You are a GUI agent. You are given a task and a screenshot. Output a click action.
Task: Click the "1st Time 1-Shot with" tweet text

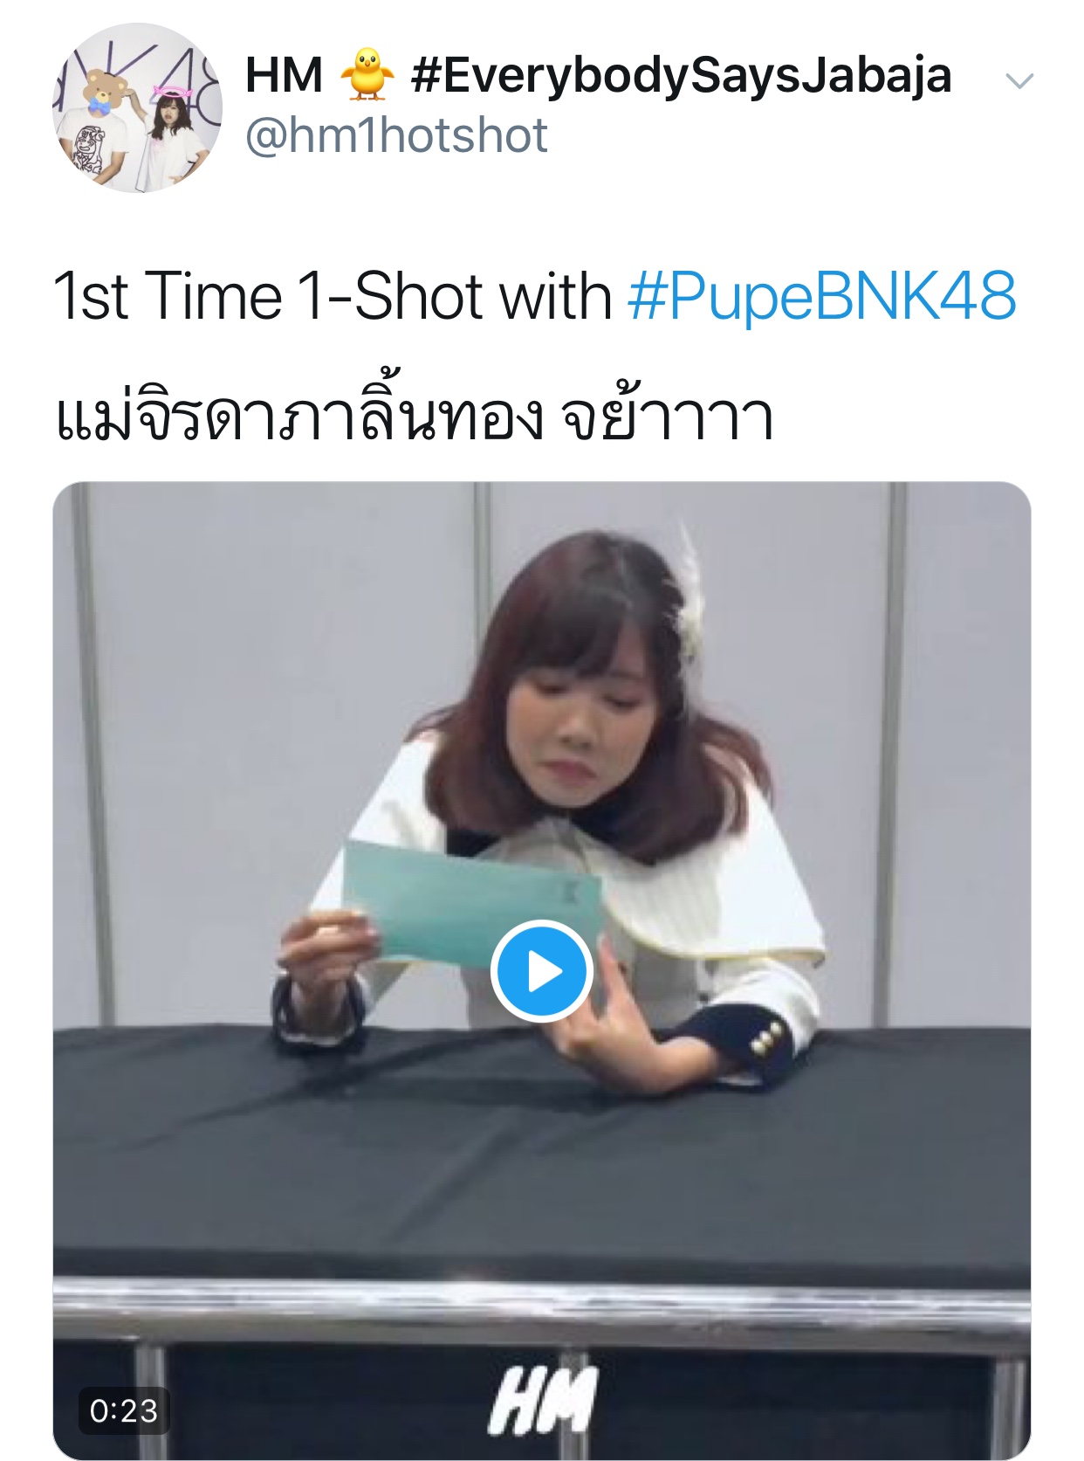click(x=333, y=296)
